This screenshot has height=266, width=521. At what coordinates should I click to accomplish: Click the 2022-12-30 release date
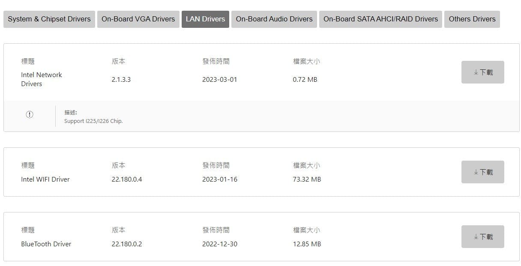pyautogui.click(x=220, y=244)
